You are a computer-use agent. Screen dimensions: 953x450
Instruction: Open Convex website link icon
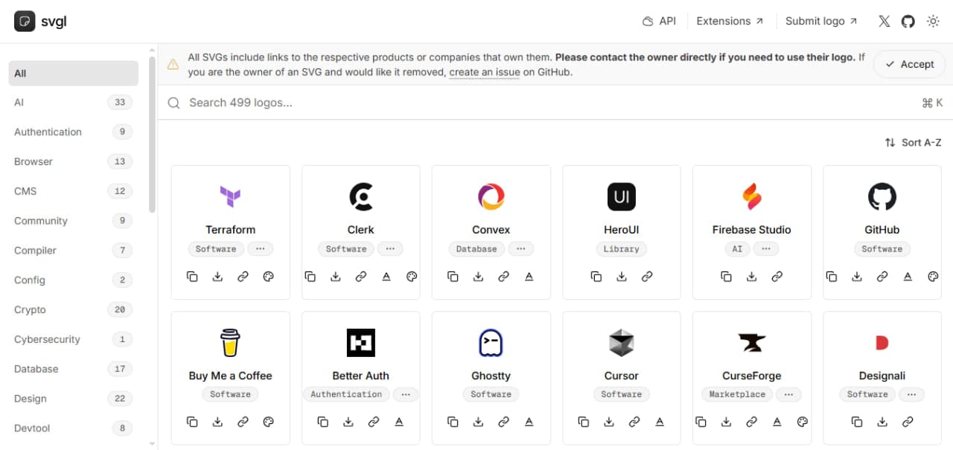(504, 277)
